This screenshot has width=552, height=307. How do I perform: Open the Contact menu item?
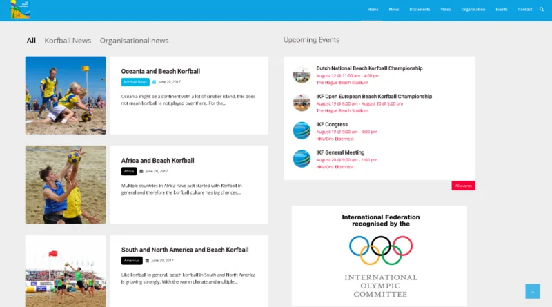pos(524,10)
